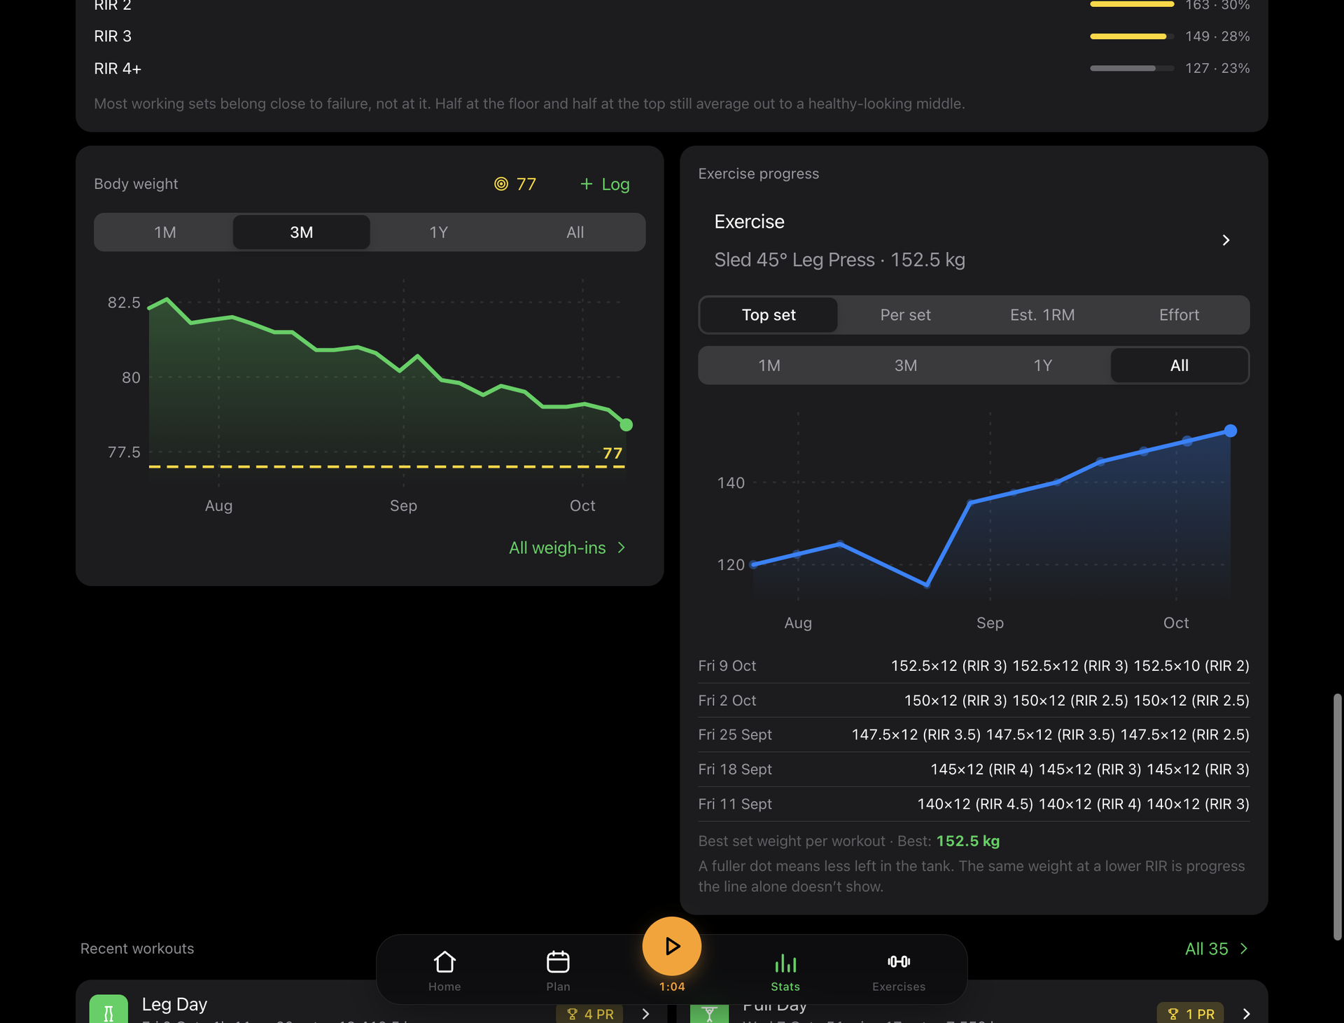Expand the Exercise selector chevron
The height and width of the screenshot is (1023, 1344).
[x=1226, y=240]
